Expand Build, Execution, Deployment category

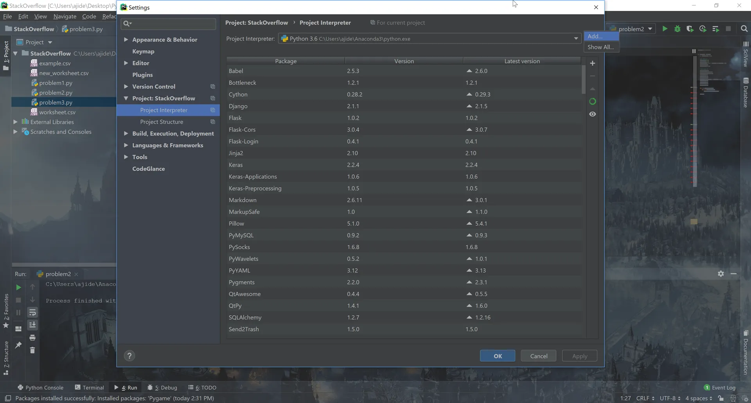[126, 133]
